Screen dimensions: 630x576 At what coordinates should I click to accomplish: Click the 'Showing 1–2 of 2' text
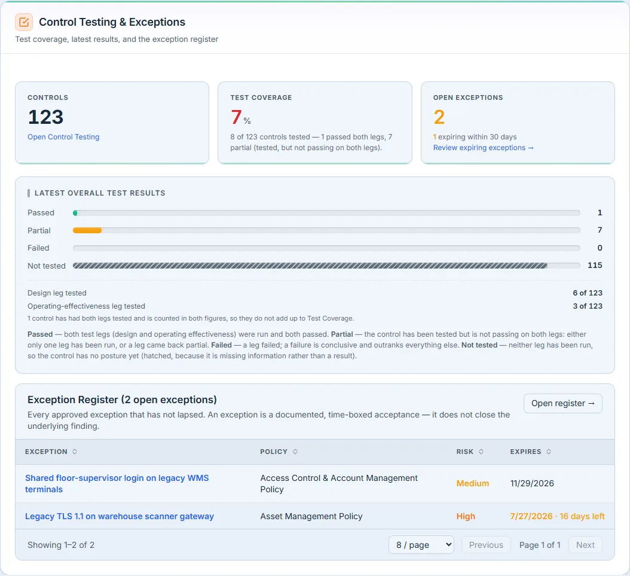(61, 545)
